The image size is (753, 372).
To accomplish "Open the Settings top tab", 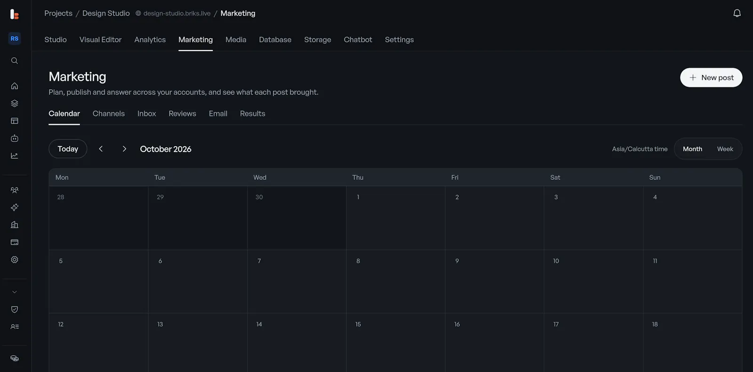I will (399, 39).
